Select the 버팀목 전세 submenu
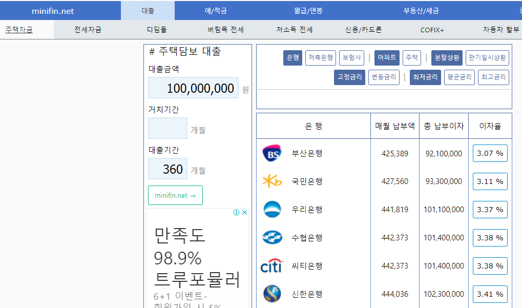The image size is (522, 308). coord(226,30)
